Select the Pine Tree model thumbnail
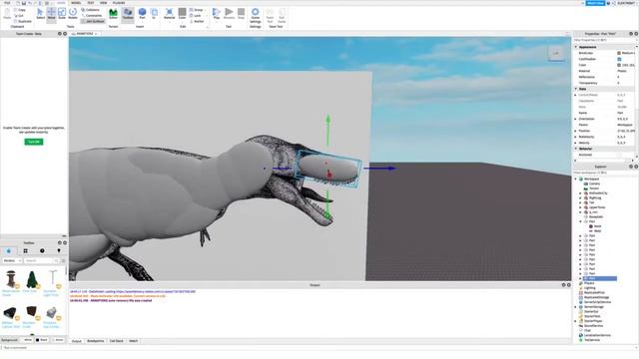 pyautogui.click(x=31, y=279)
